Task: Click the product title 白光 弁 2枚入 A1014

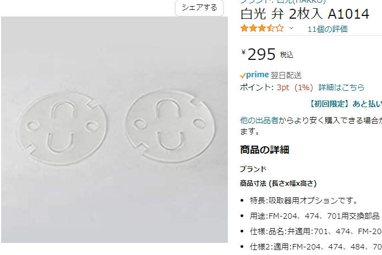Action: click(x=304, y=14)
